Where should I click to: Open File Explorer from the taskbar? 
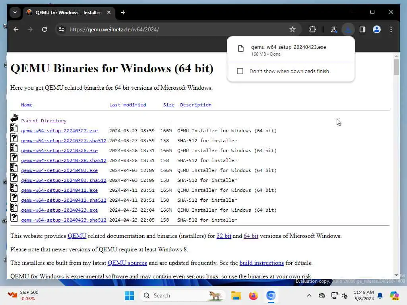(236, 295)
